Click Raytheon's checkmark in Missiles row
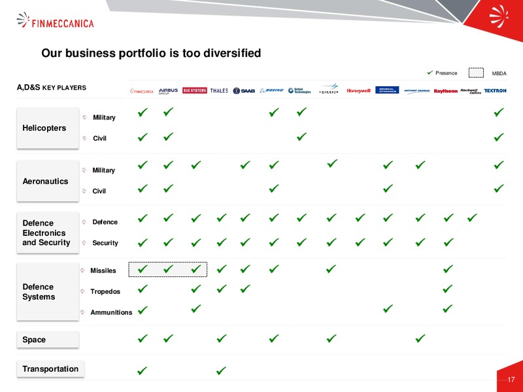 pyautogui.click(x=448, y=269)
